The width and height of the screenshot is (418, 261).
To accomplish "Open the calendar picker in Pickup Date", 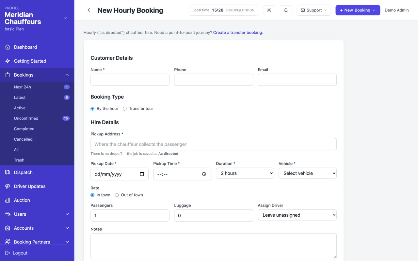I will pos(142,174).
